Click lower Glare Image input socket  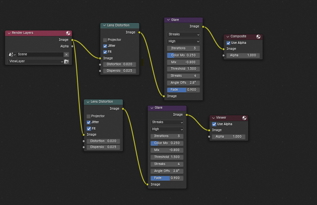(x=147, y=185)
